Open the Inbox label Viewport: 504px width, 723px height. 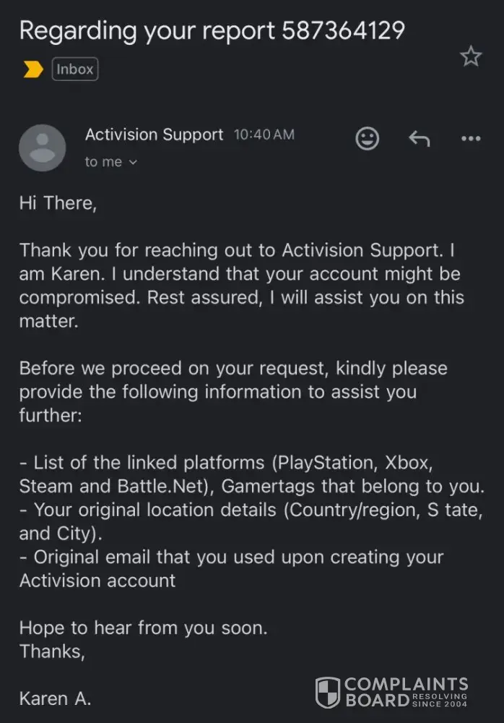tap(75, 69)
